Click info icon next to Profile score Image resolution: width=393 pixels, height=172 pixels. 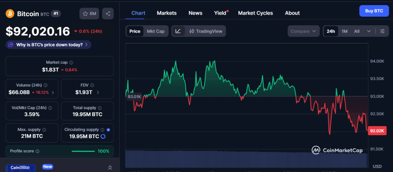point(37,151)
